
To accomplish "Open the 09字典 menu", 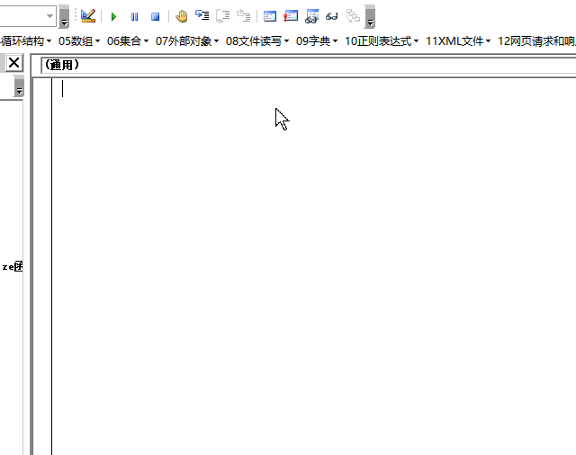I will [317, 41].
